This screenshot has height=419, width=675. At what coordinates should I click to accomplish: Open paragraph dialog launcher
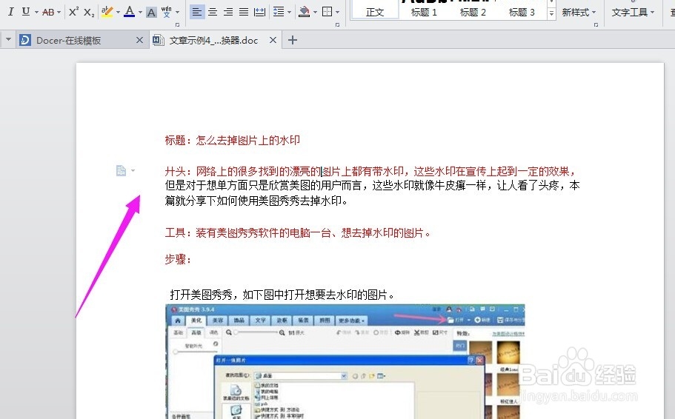pyautogui.click(x=338, y=25)
